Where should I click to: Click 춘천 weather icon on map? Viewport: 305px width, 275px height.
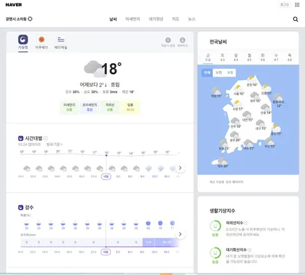[251, 79]
